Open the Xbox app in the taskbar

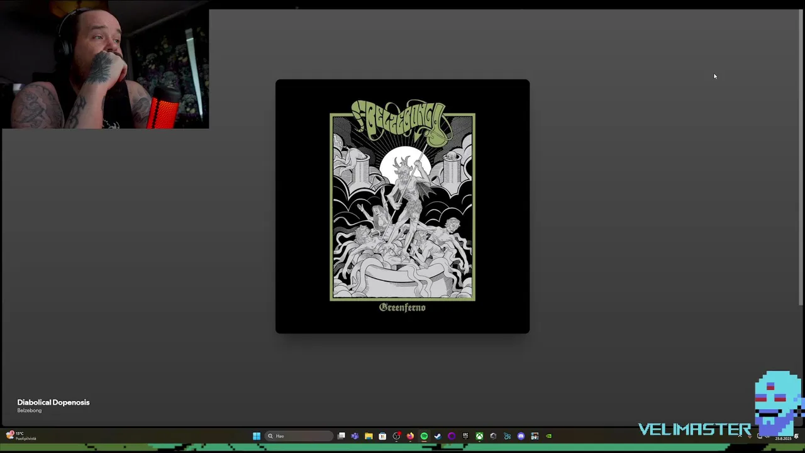(479, 436)
